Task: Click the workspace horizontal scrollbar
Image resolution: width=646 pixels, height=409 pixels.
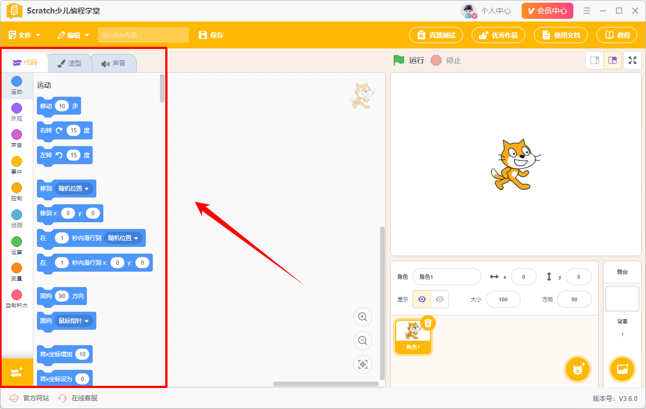Action: point(325,384)
